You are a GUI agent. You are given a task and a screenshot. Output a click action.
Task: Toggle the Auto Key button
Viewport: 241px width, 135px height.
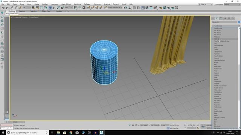coord(209,125)
